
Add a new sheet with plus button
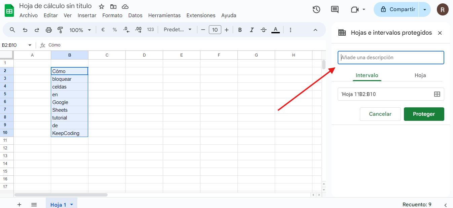click(x=19, y=204)
